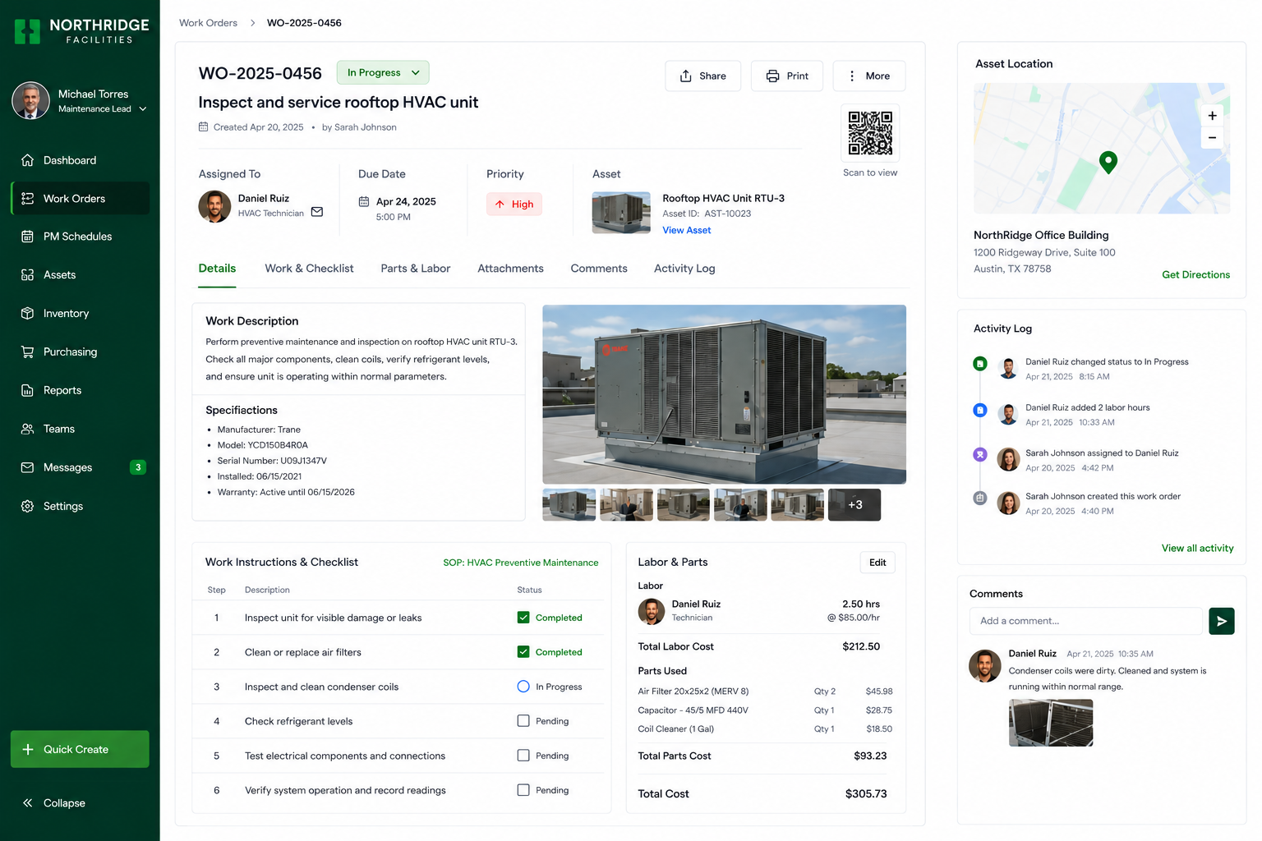Image resolution: width=1262 pixels, height=841 pixels.
Task: Open the Parts & Labor tab
Action: coord(416,269)
